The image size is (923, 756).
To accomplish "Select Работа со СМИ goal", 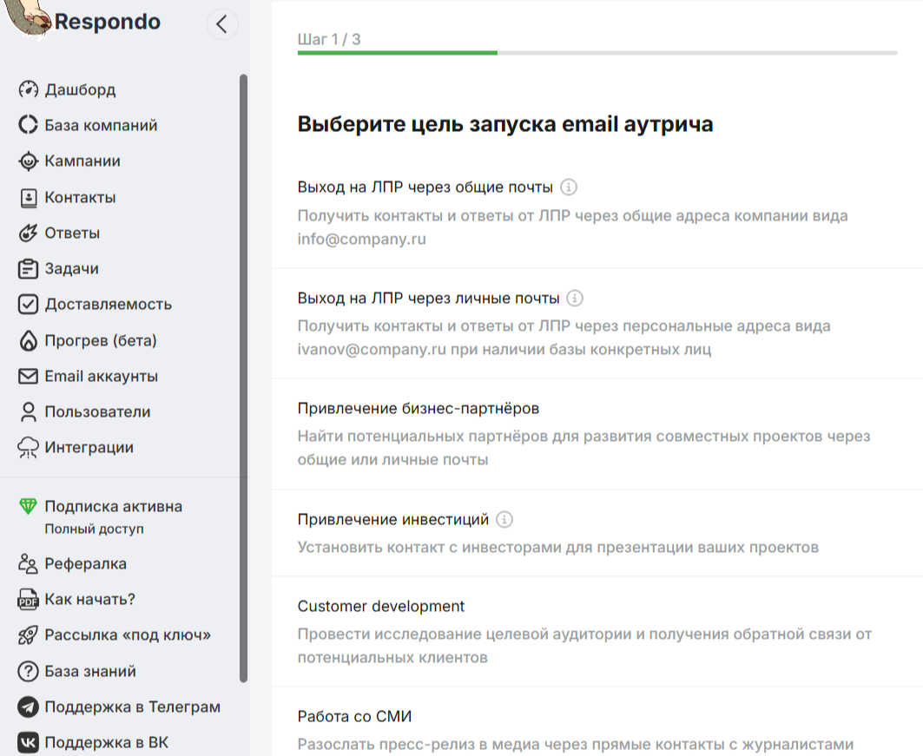I will (x=597, y=722).
